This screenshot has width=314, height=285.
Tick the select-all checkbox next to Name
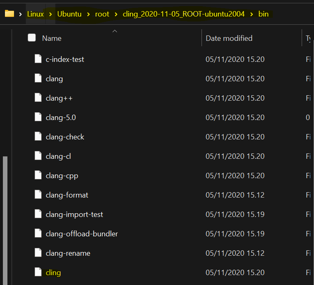(x=32, y=38)
